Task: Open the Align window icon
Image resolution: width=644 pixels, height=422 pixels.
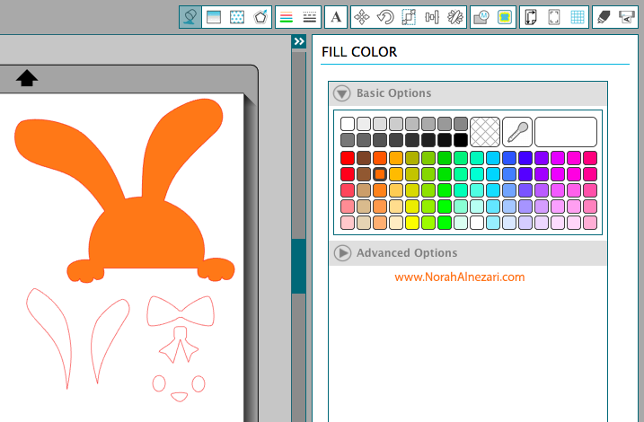Action: [x=432, y=17]
